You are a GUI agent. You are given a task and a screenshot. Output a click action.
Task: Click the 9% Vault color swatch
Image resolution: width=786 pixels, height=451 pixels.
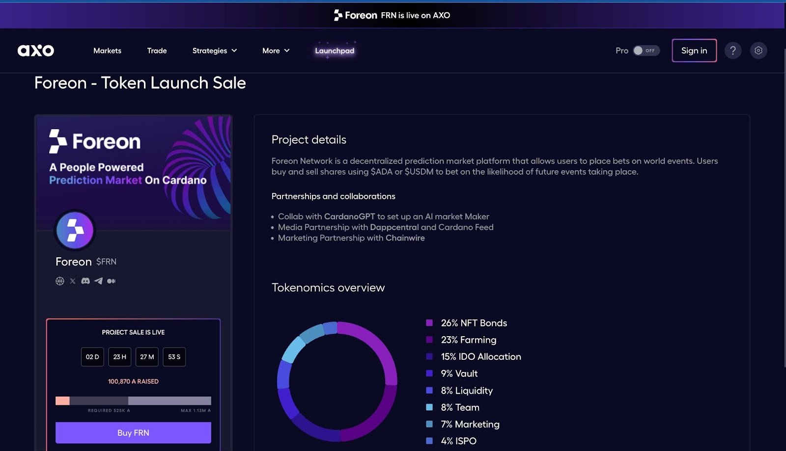(x=429, y=373)
